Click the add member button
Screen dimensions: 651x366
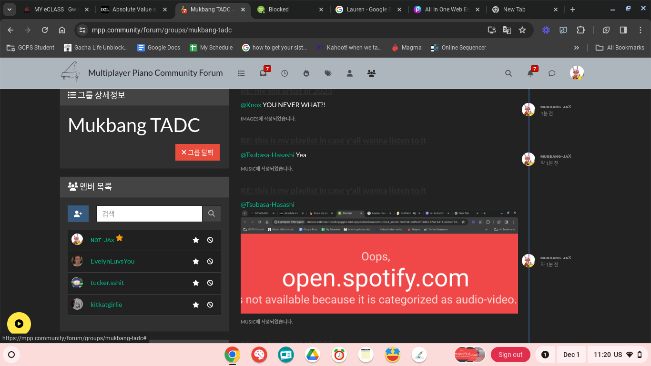tap(78, 214)
